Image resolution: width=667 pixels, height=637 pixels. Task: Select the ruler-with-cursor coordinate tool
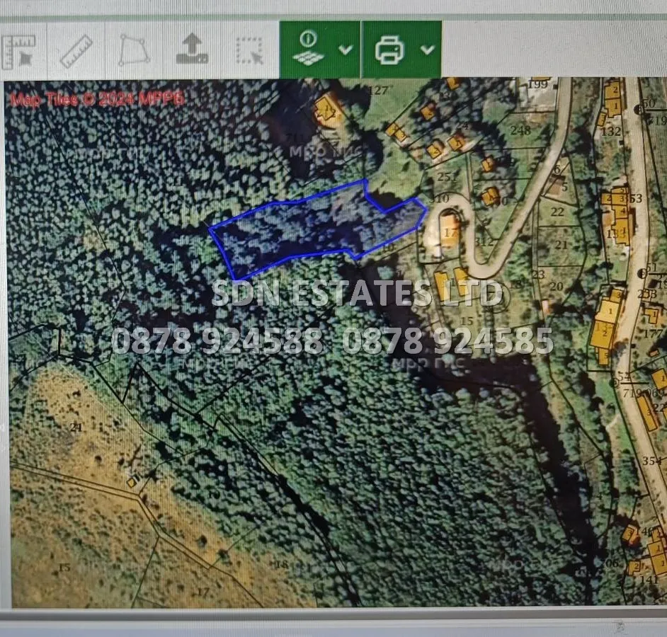(19, 50)
